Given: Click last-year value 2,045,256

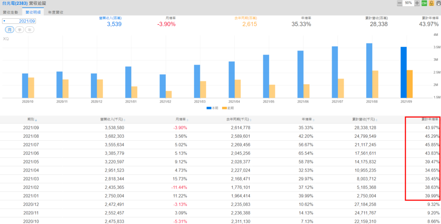Looking at the screenshot, I should coord(240,153).
